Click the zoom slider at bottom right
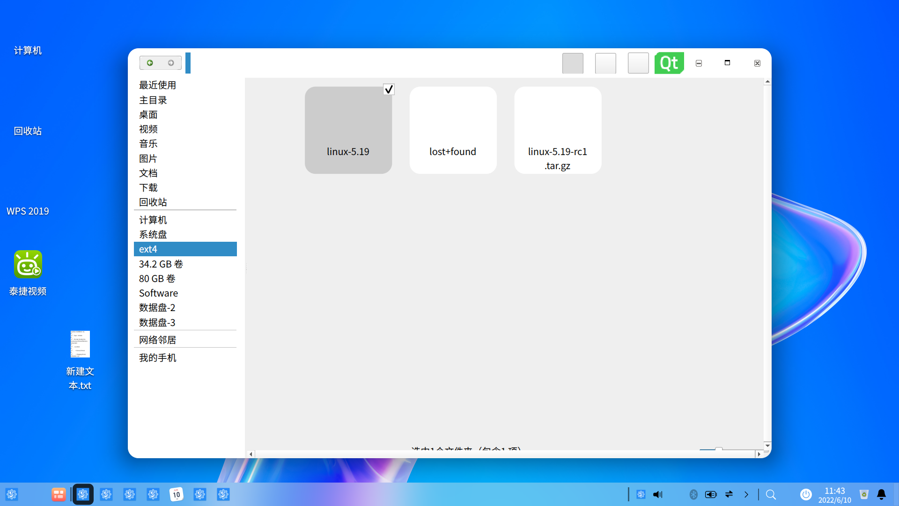This screenshot has width=899, height=506. [718, 449]
